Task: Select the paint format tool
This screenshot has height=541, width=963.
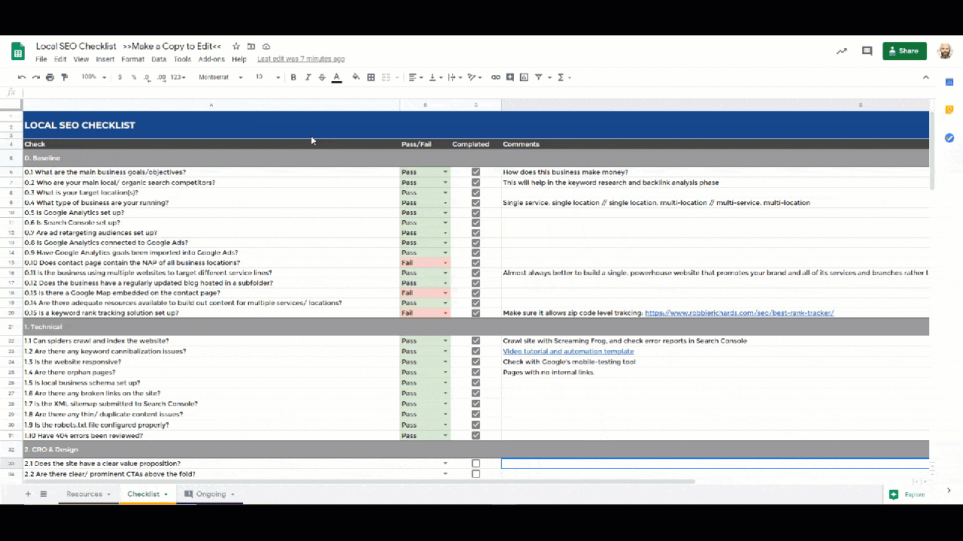Action: coord(64,77)
